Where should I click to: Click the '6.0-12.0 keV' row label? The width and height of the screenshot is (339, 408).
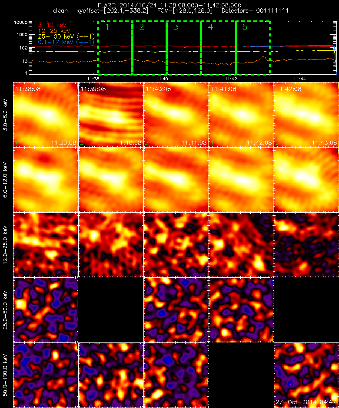tap(6, 180)
